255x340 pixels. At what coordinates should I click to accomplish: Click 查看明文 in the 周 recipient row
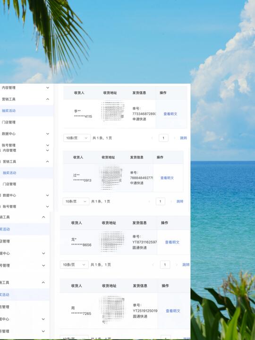[x=173, y=311]
